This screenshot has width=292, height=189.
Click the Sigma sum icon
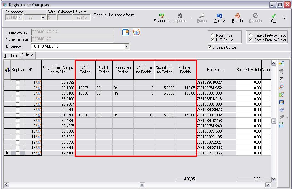(x=281, y=79)
